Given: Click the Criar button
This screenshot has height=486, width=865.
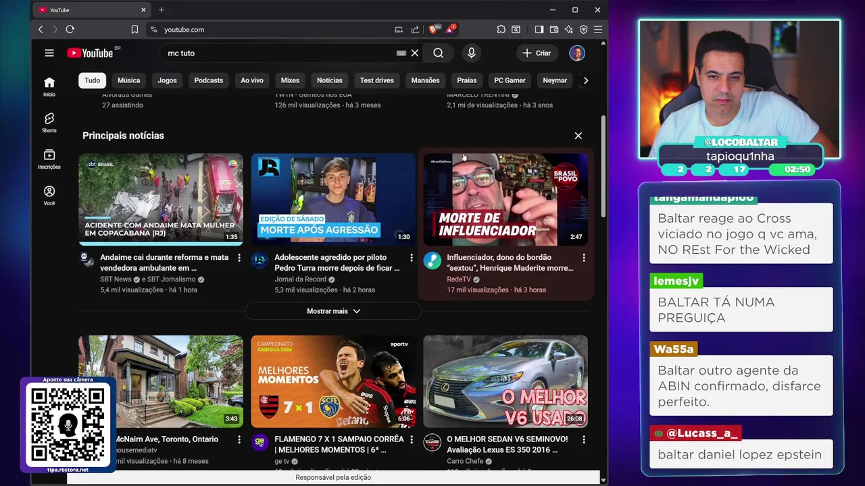Looking at the screenshot, I should click(x=537, y=53).
